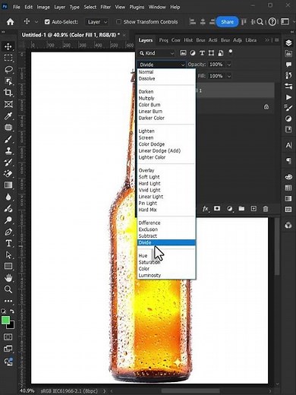Toggle Quick Mask mode
This screenshot has height=395, width=296.
(x=8, y=337)
